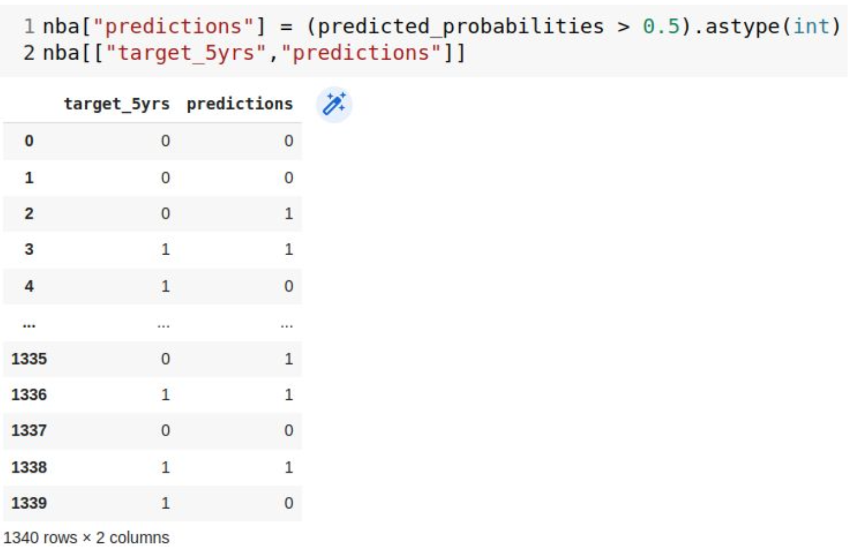Click the predictions value in row 1339
The height and width of the screenshot is (550, 861).
pyautogui.click(x=289, y=503)
